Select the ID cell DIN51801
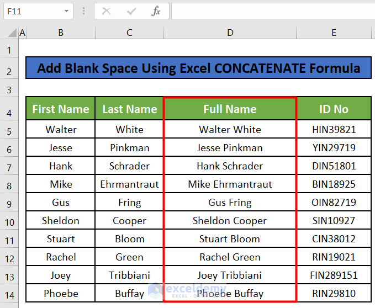375x308 pixels. (x=334, y=166)
